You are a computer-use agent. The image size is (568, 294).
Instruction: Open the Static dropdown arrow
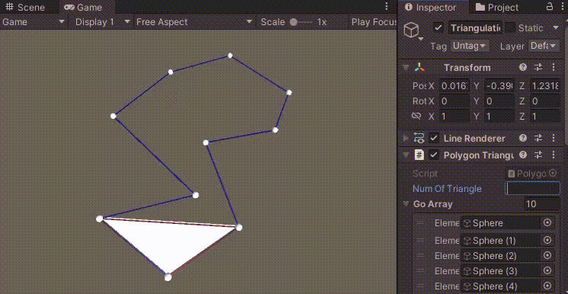pyautogui.click(x=556, y=28)
